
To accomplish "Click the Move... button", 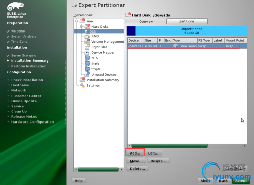I will (x=136, y=161).
